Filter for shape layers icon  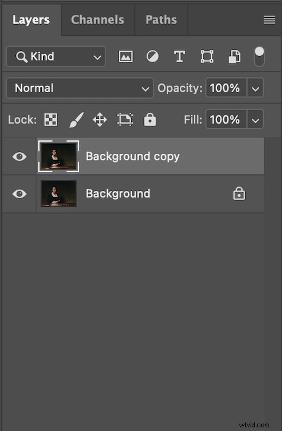[x=207, y=57]
